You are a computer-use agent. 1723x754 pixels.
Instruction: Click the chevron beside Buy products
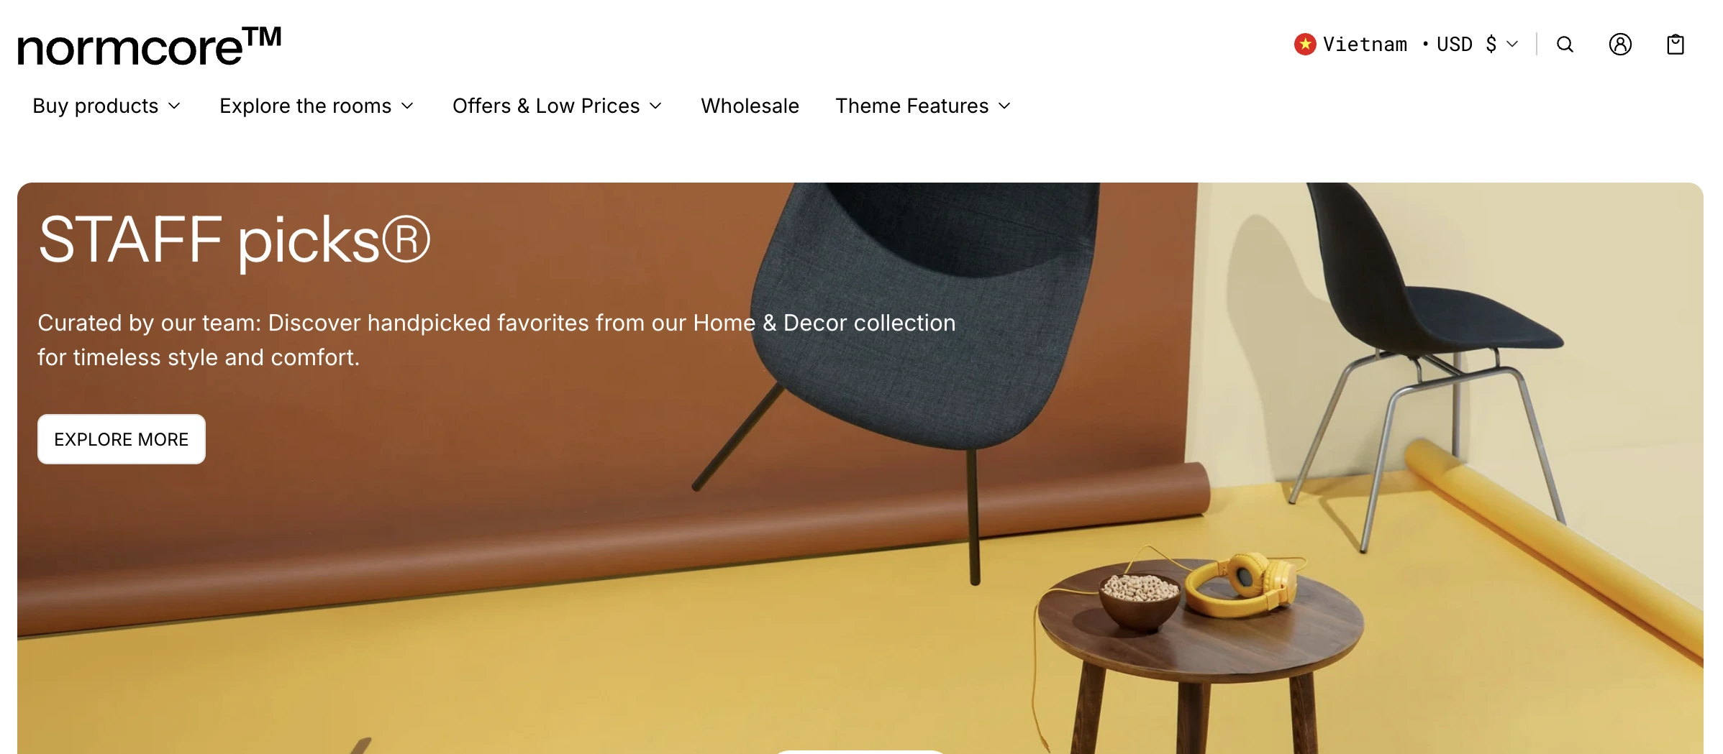[x=174, y=106]
